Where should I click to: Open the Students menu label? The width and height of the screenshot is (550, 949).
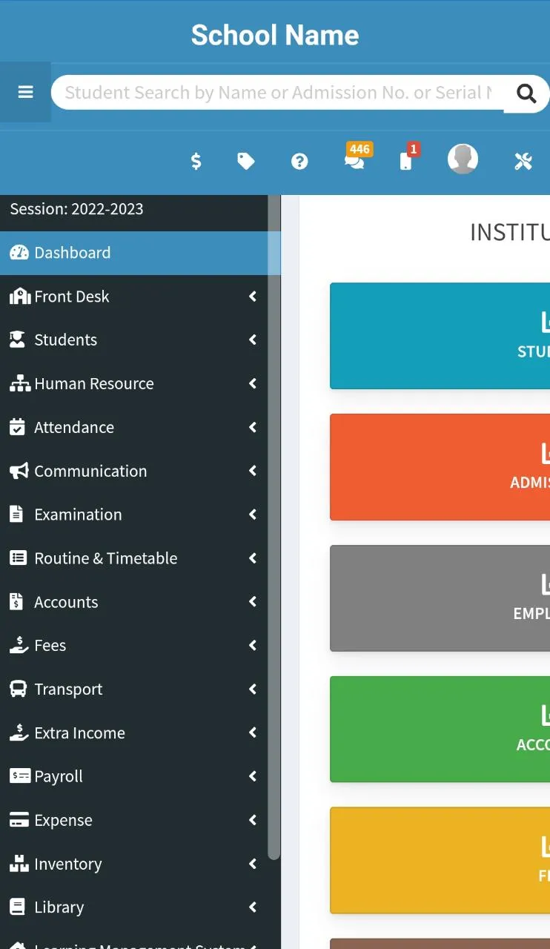point(65,340)
